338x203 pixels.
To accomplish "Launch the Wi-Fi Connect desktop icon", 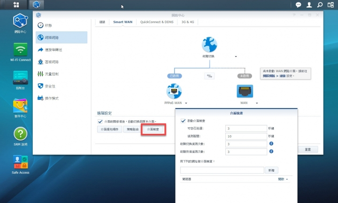I will 20,52.
